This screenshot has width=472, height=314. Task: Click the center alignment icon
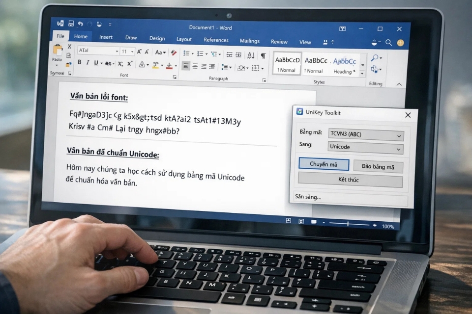click(195, 66)
